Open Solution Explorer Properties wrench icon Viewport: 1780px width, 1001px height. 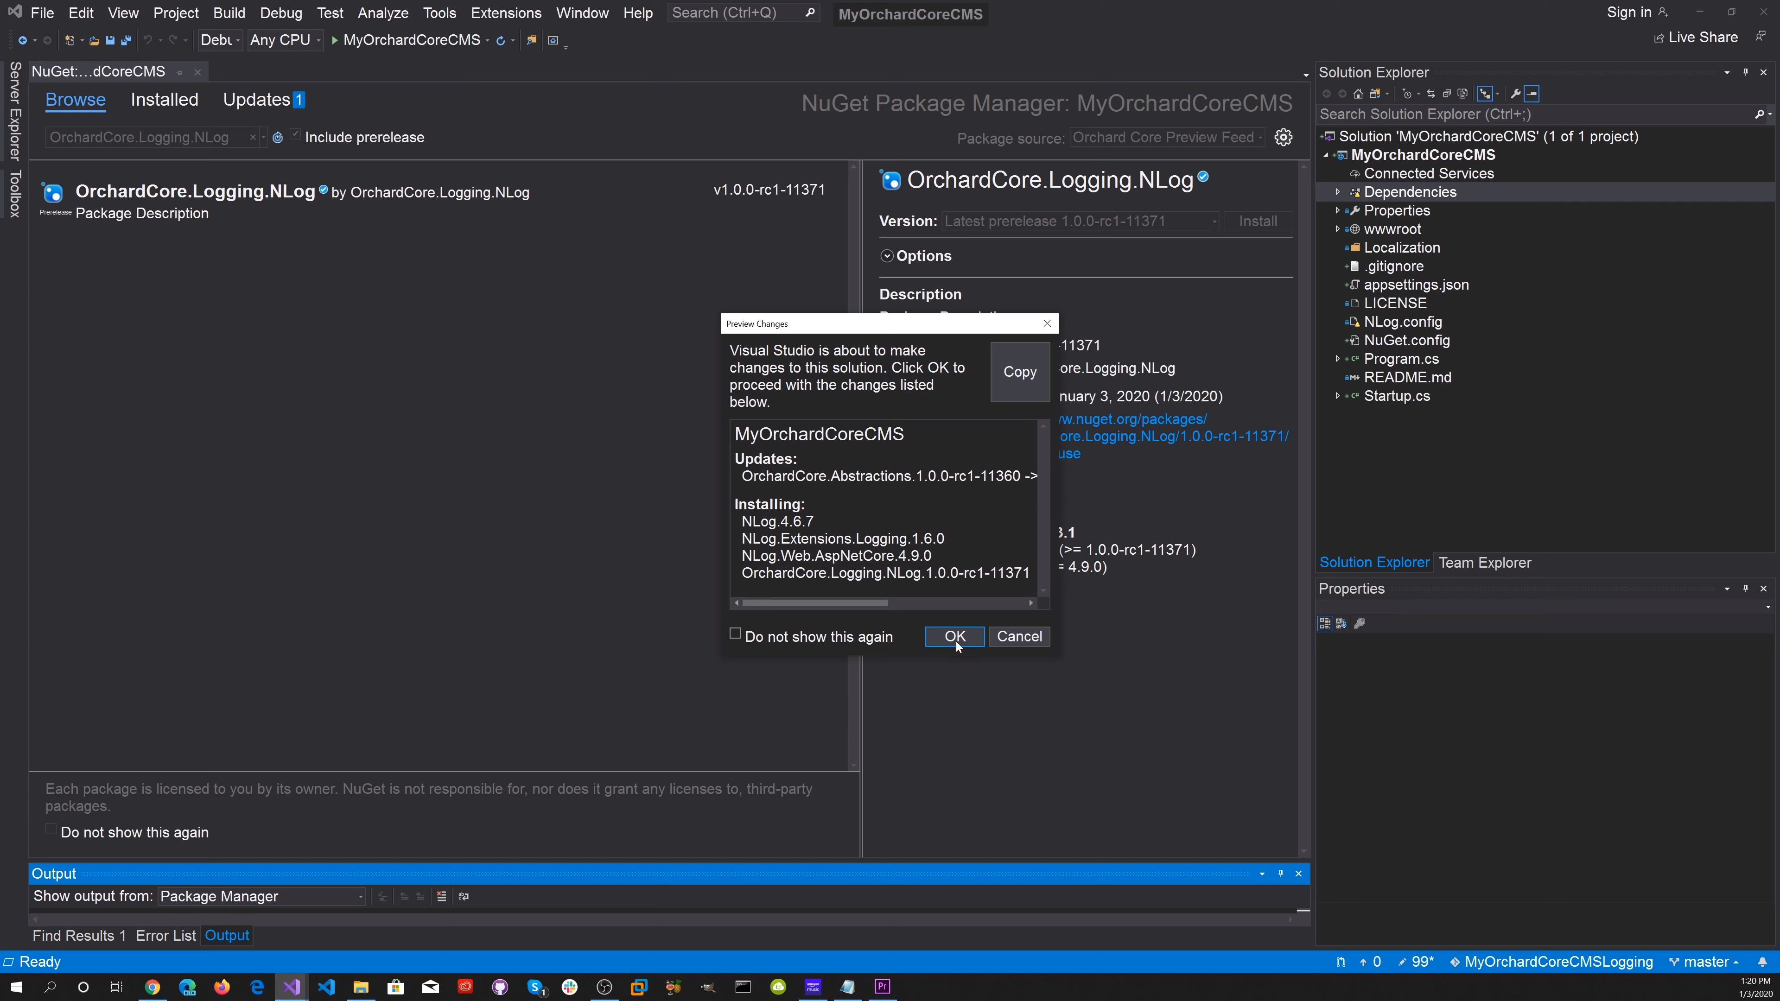[1515, 94]
